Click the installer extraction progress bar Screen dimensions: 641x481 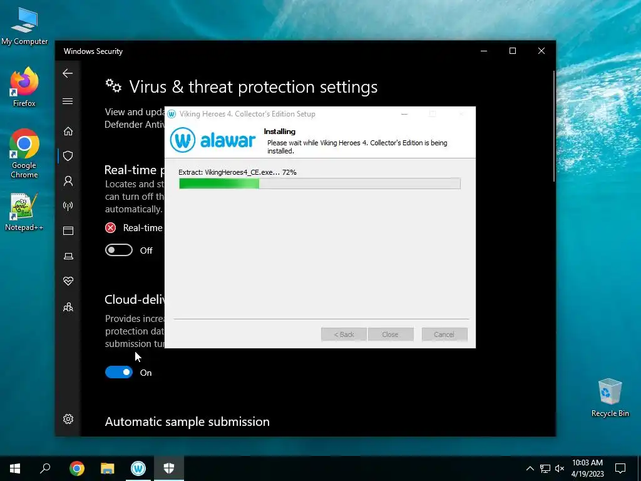pyautogui.click(x=320, y=184)
